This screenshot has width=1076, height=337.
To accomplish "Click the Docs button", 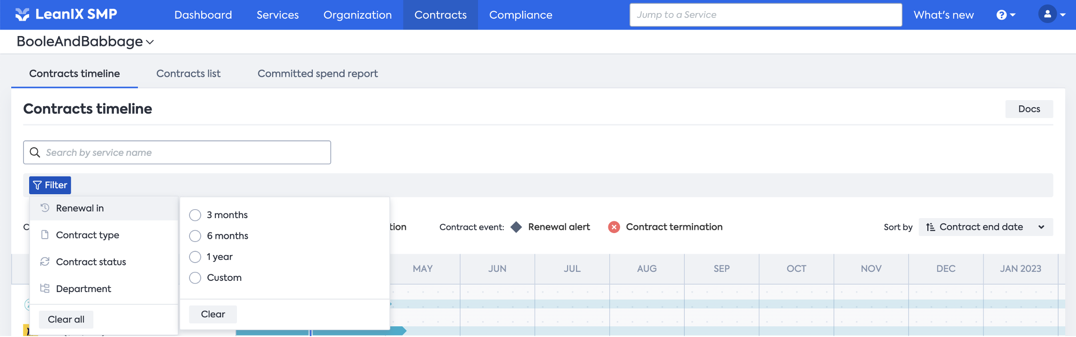I will pos(1029,109).
